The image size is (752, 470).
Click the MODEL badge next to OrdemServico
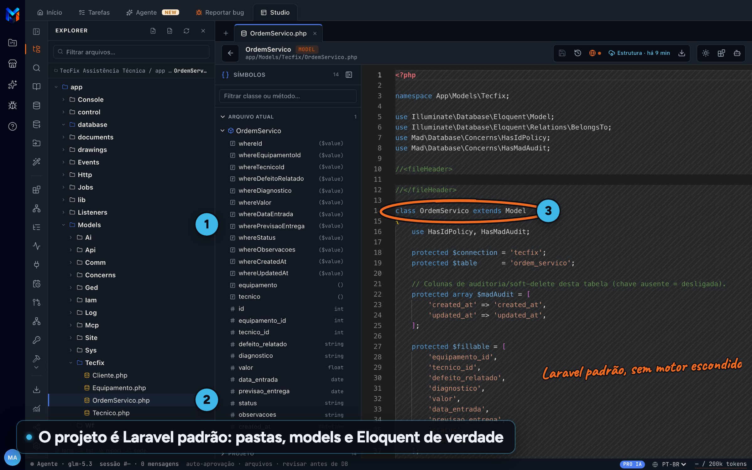(306, 50)
